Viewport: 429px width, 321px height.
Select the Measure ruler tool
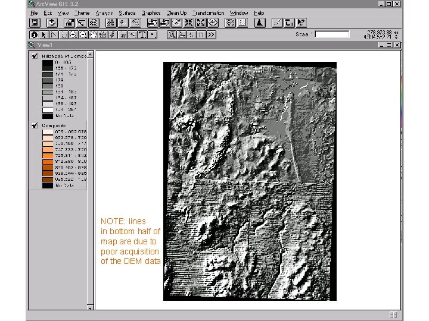click(x=103, y=35)
